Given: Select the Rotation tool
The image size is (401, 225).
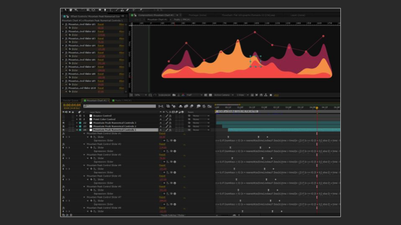Looking at the screenshot, I should (82, 10).
